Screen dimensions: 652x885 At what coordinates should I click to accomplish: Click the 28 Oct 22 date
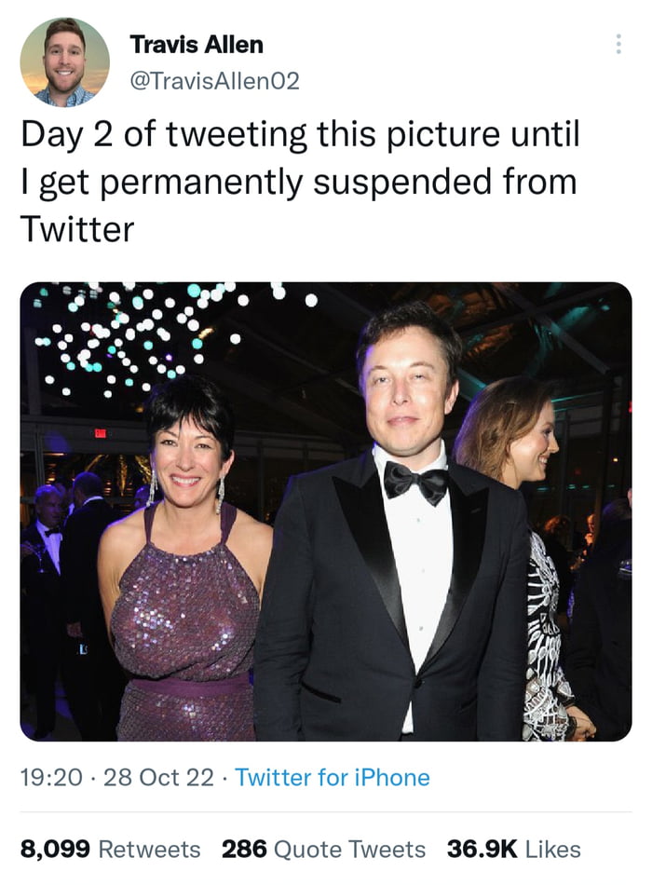click(158, 777)
